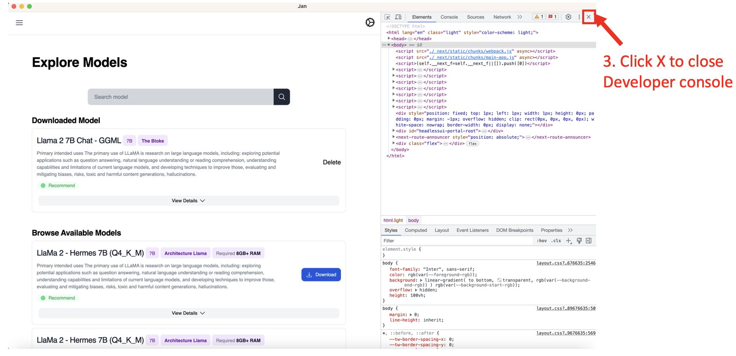Toggle the device toolbar icon
This screenshot has width=736, height=356.
click(398, 17)
